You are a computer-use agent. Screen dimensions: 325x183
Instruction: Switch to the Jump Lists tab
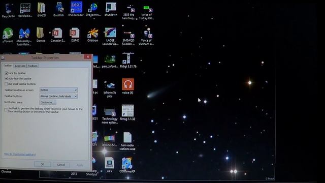pos(20,66)
